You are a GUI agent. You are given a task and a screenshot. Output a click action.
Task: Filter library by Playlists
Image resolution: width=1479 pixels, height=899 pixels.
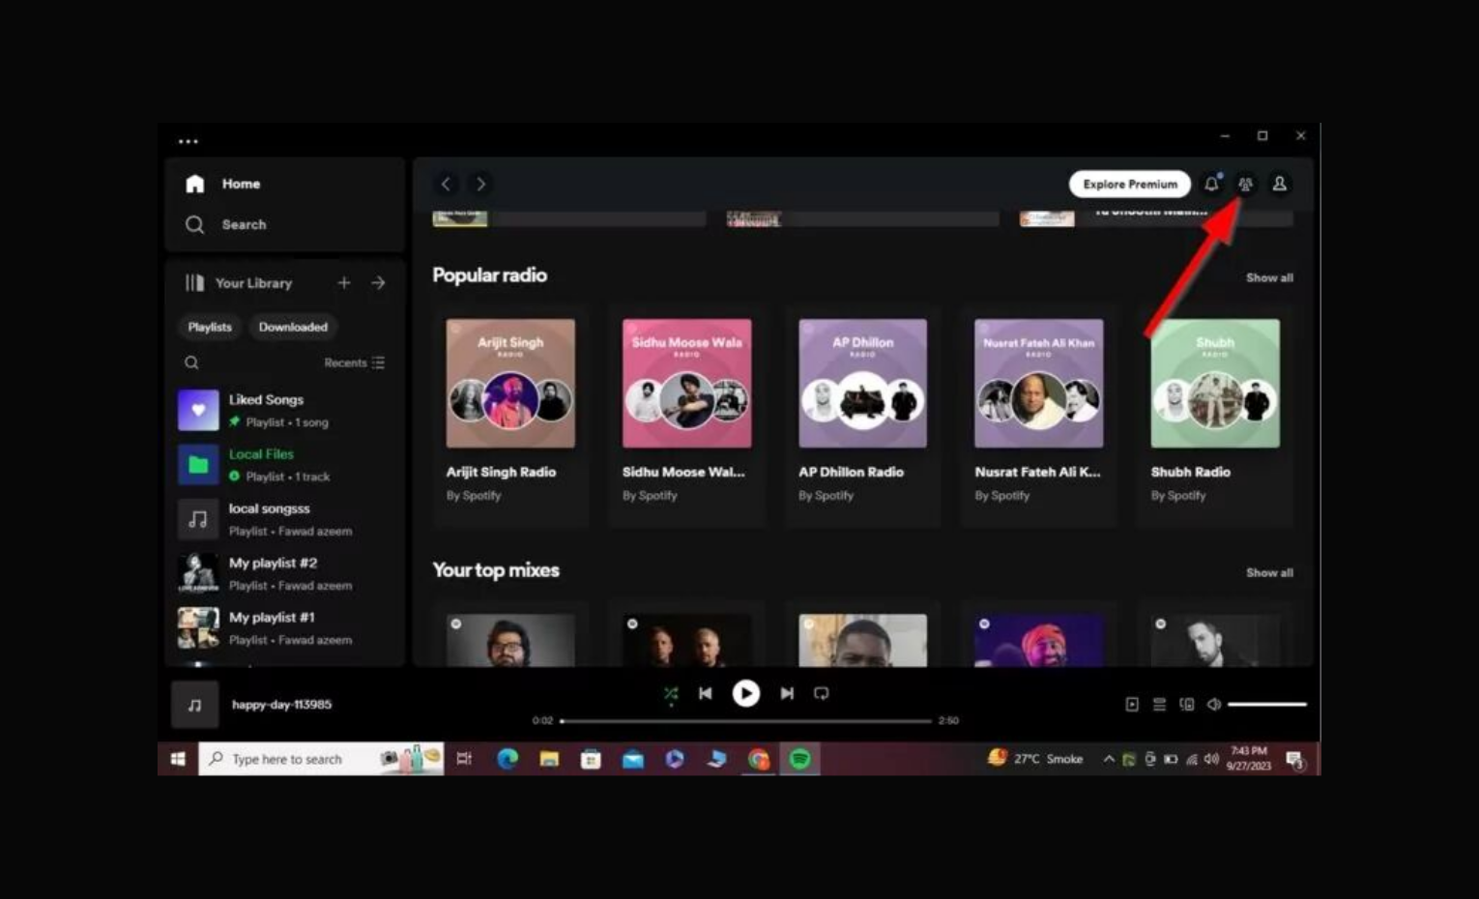[210, 327]
